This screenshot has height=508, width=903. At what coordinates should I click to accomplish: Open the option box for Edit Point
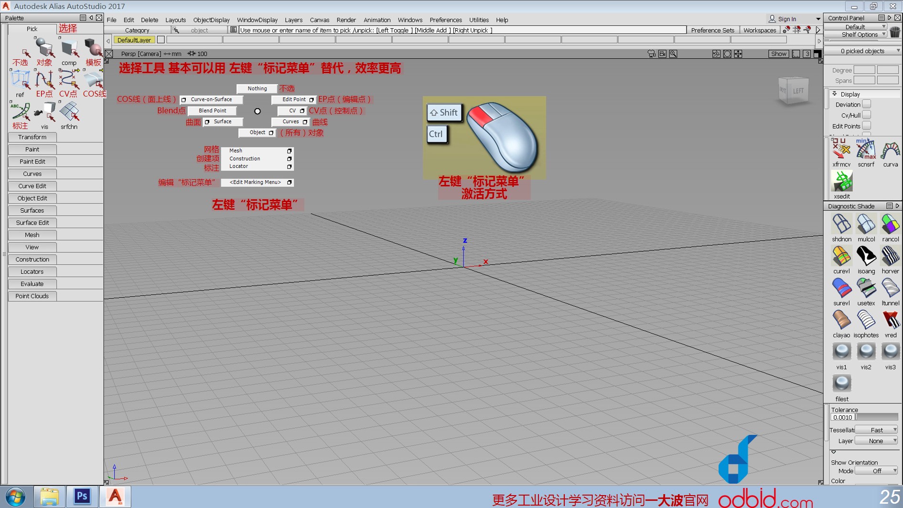coord(312,100)
